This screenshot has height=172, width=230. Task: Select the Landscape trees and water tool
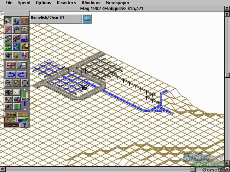[16, 21]
